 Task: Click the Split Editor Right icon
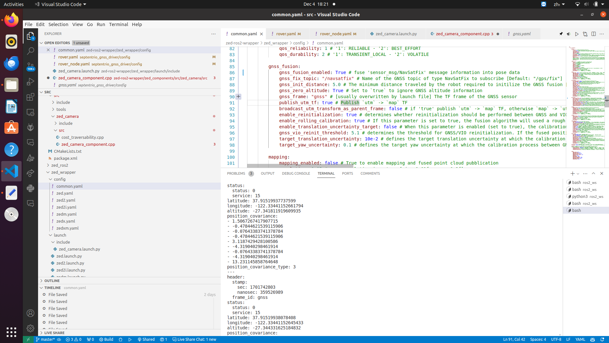point(593,34)
